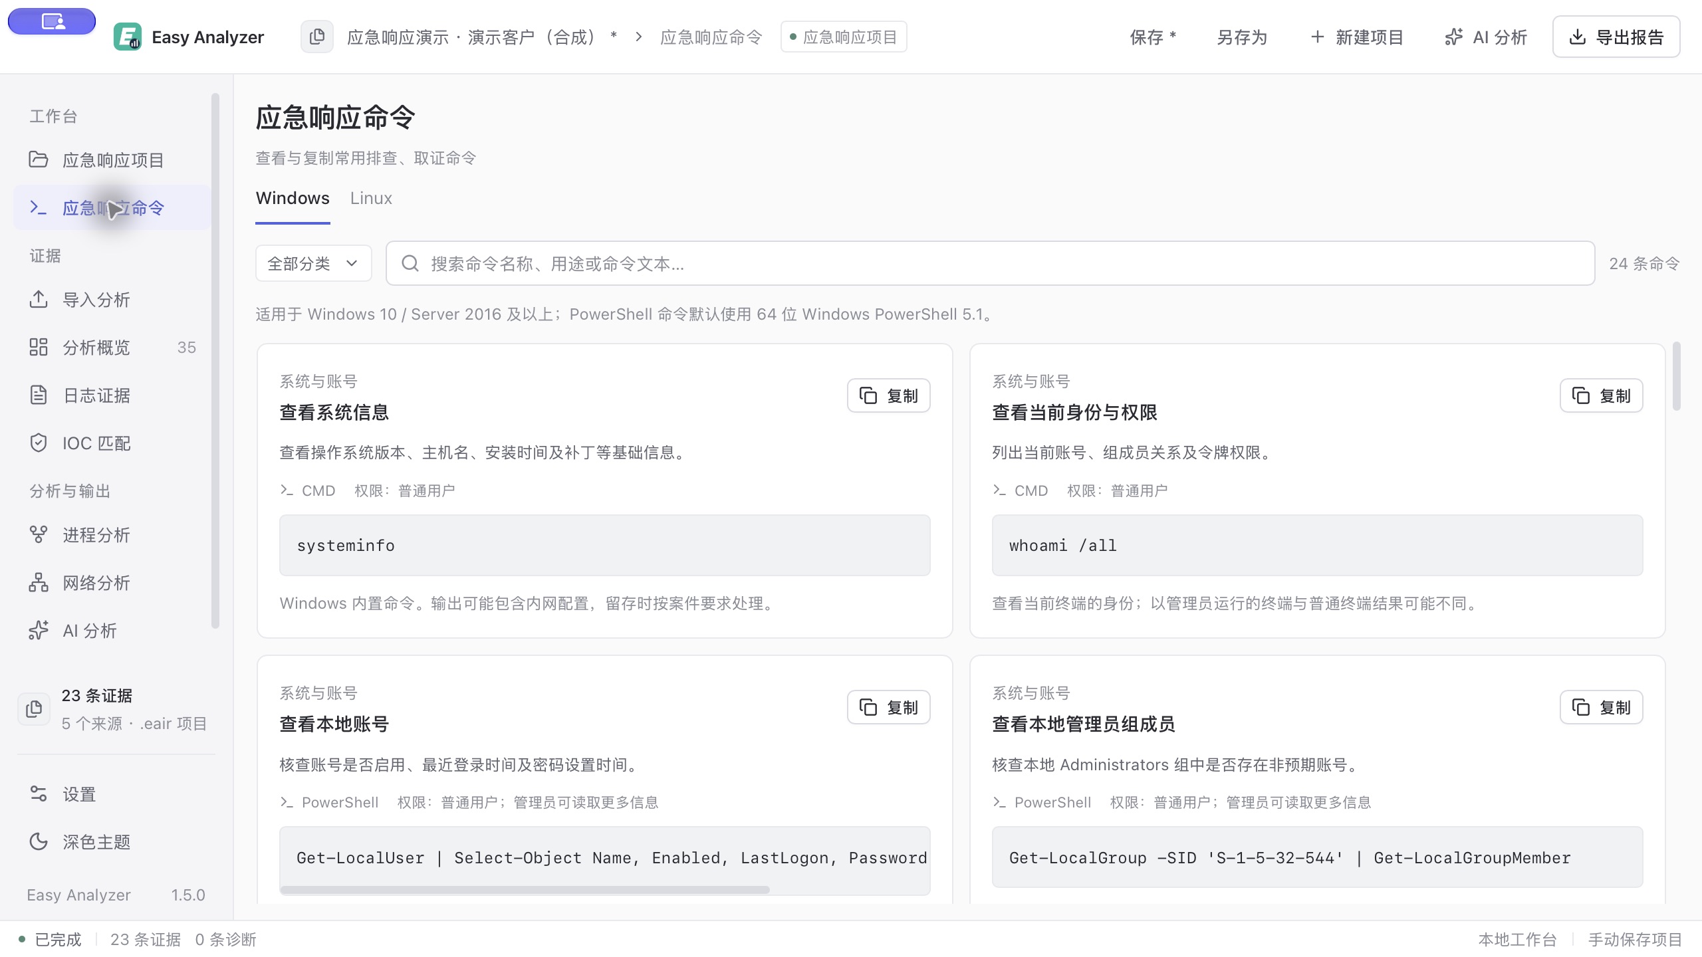
Task: Click the 已完成 status in status bar
Action: [x=51, y=939]
